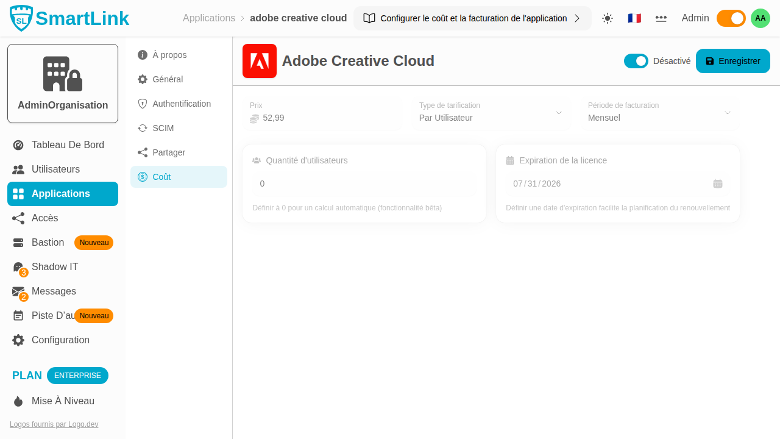The image size is (780, 439).
Task: Open Shadow IT from the sidebar
Action: pos(55,267)
